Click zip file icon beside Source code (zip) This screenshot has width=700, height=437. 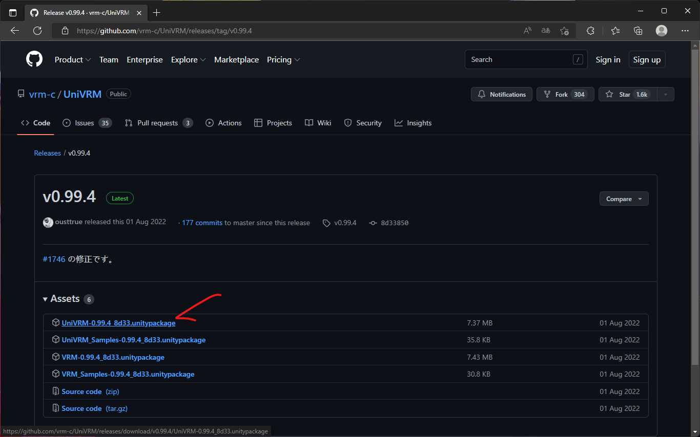(x=56, y=391)
